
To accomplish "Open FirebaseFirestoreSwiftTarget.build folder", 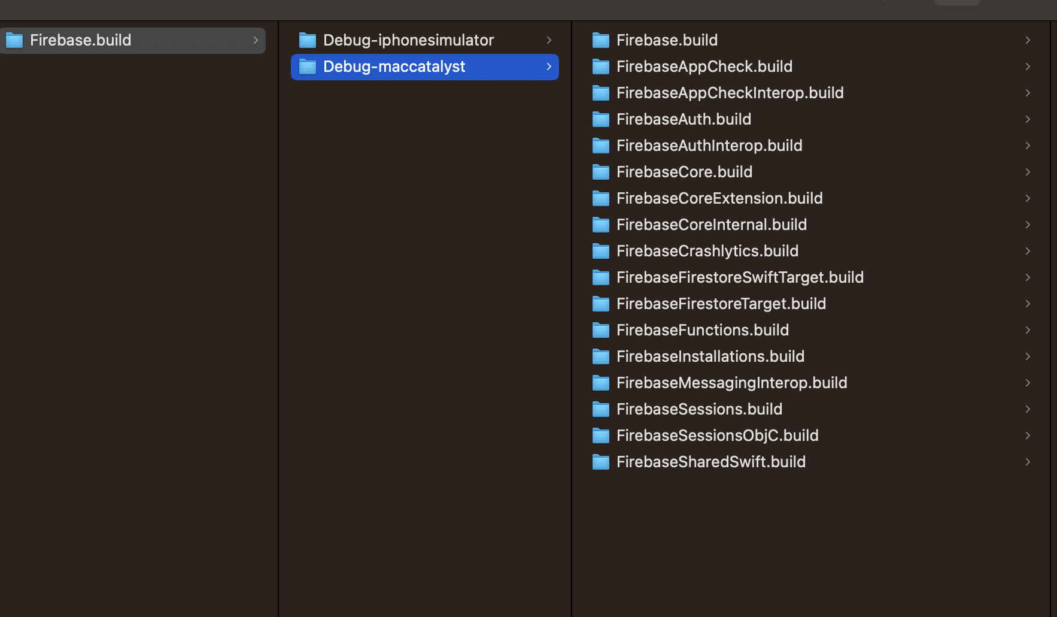I will pos(740,277).
